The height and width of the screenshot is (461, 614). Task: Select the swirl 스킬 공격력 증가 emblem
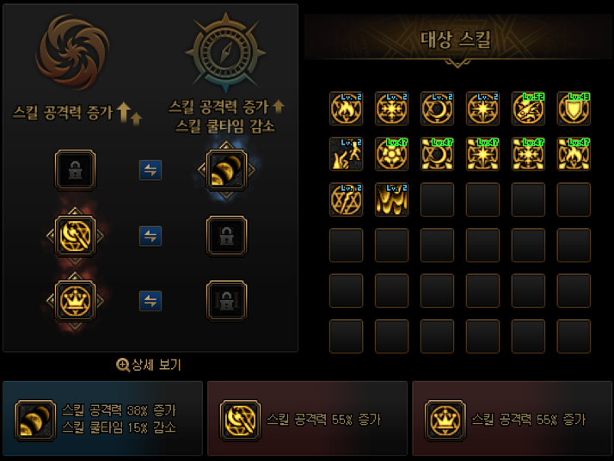(73, 52)
